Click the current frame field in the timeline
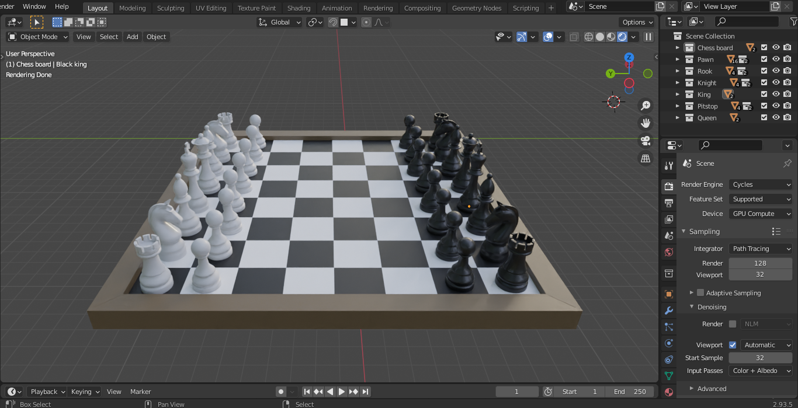Screen dimensions: 798x408 516,392
